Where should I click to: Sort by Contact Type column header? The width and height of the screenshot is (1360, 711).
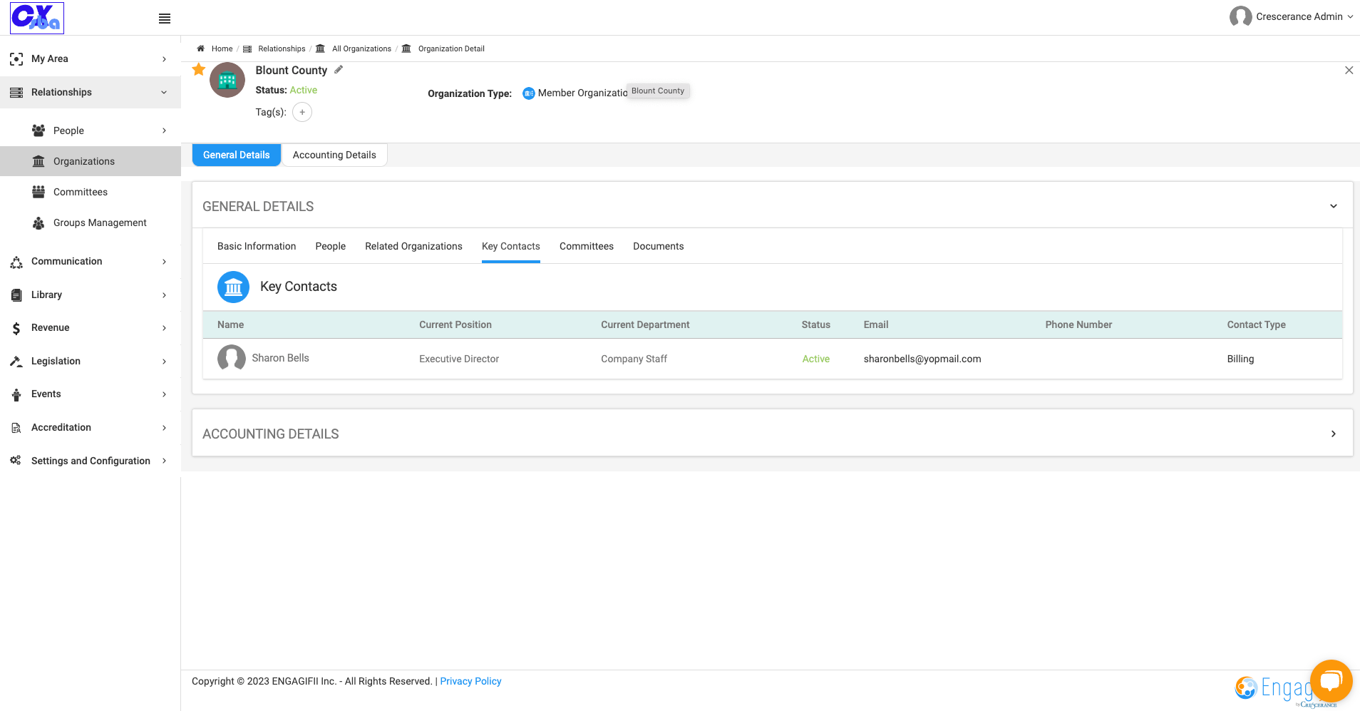coord(1256,324)
